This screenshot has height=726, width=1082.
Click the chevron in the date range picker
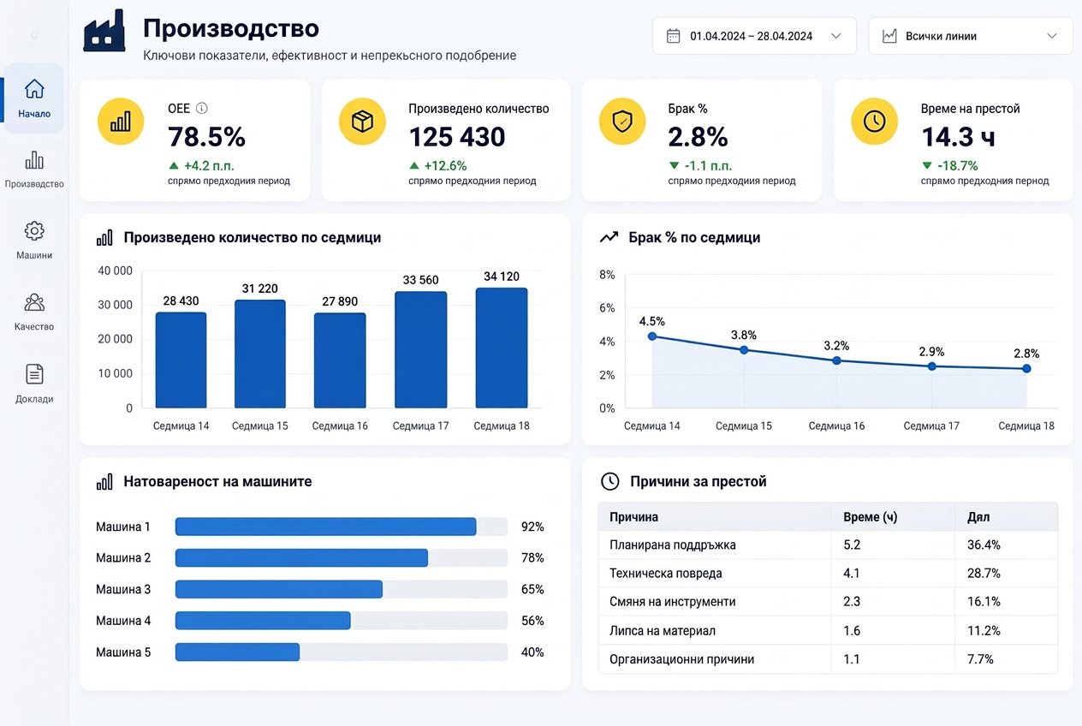(x=836, y=36)
